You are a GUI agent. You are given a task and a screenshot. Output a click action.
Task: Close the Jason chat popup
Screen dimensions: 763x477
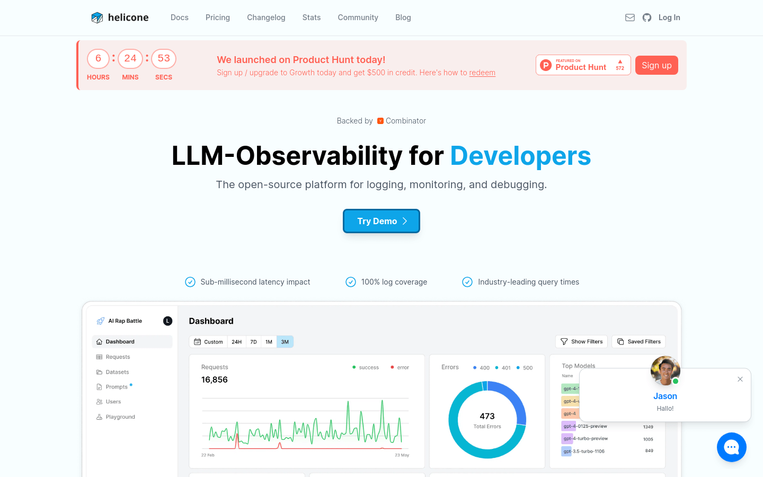pos(740,379)
